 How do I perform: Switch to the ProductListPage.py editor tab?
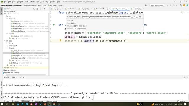coord(102,9)
